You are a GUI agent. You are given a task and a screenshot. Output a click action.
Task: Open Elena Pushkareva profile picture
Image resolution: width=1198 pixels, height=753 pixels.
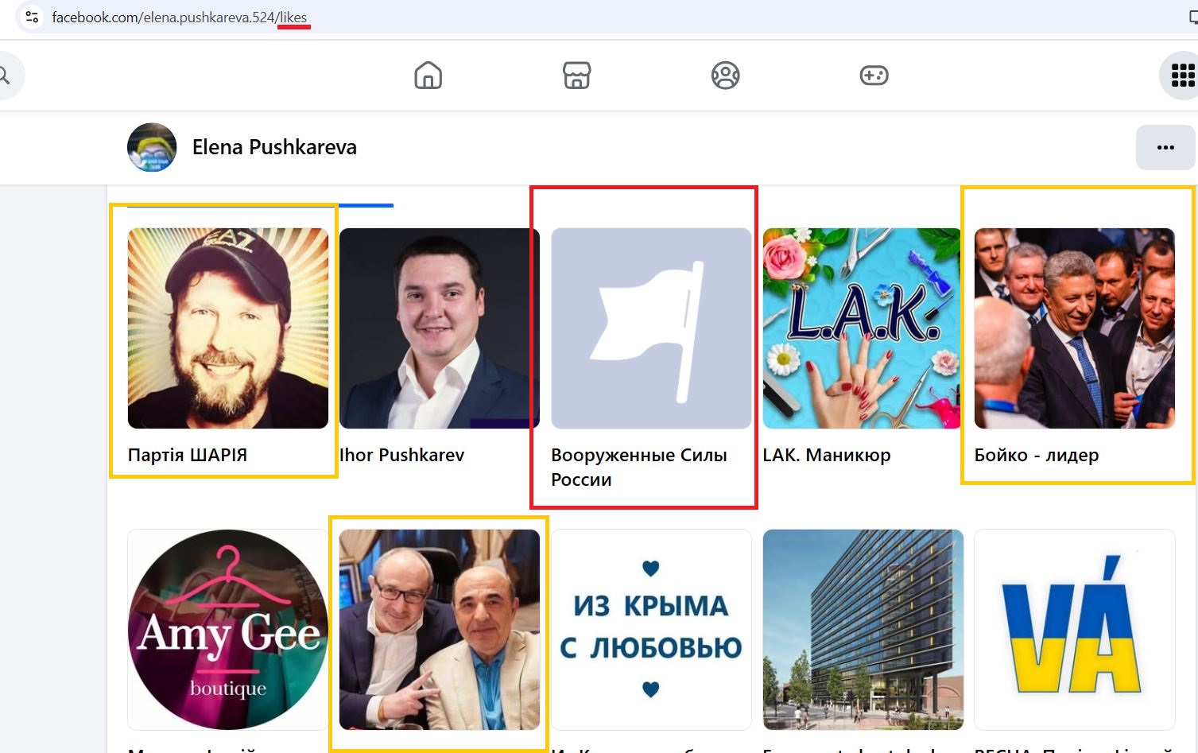tap(152, 147)
